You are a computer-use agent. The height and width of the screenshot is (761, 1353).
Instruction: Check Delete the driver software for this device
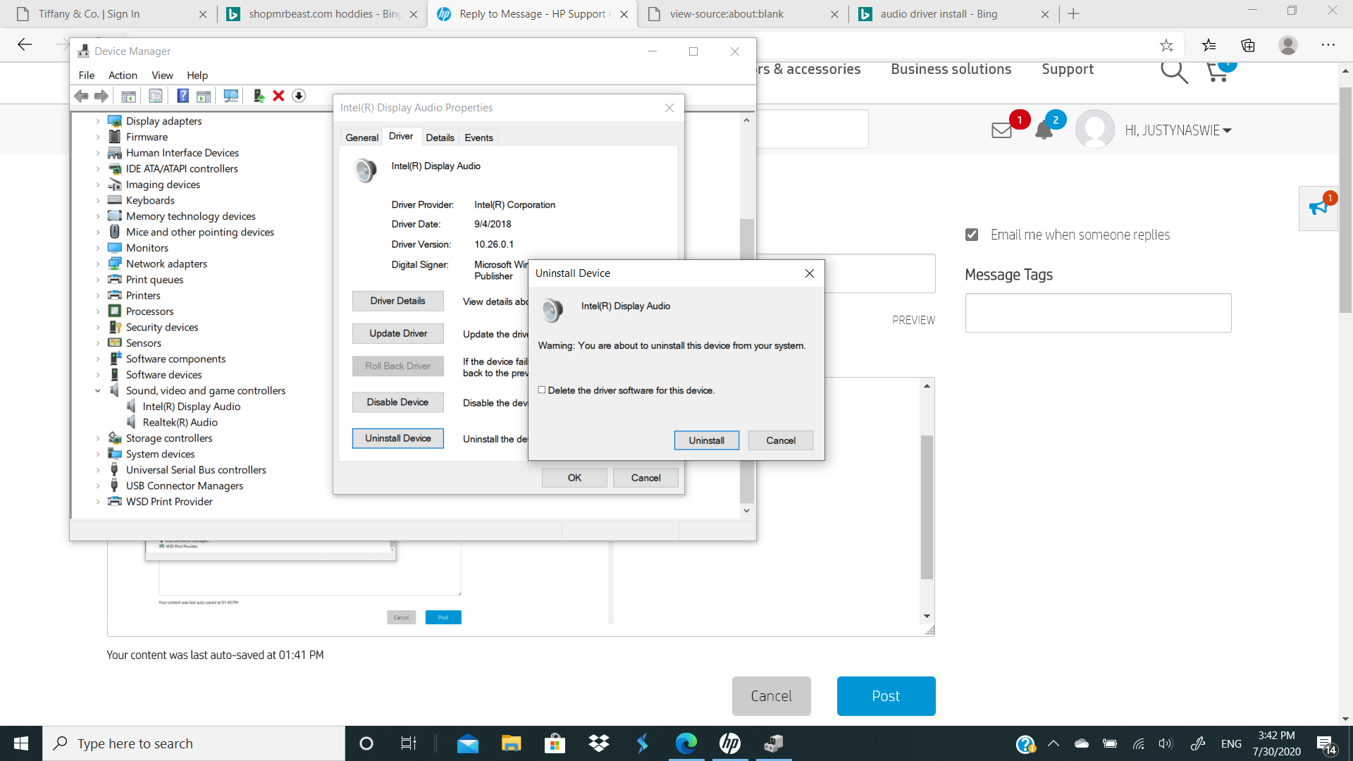click(x=541, y=390)
